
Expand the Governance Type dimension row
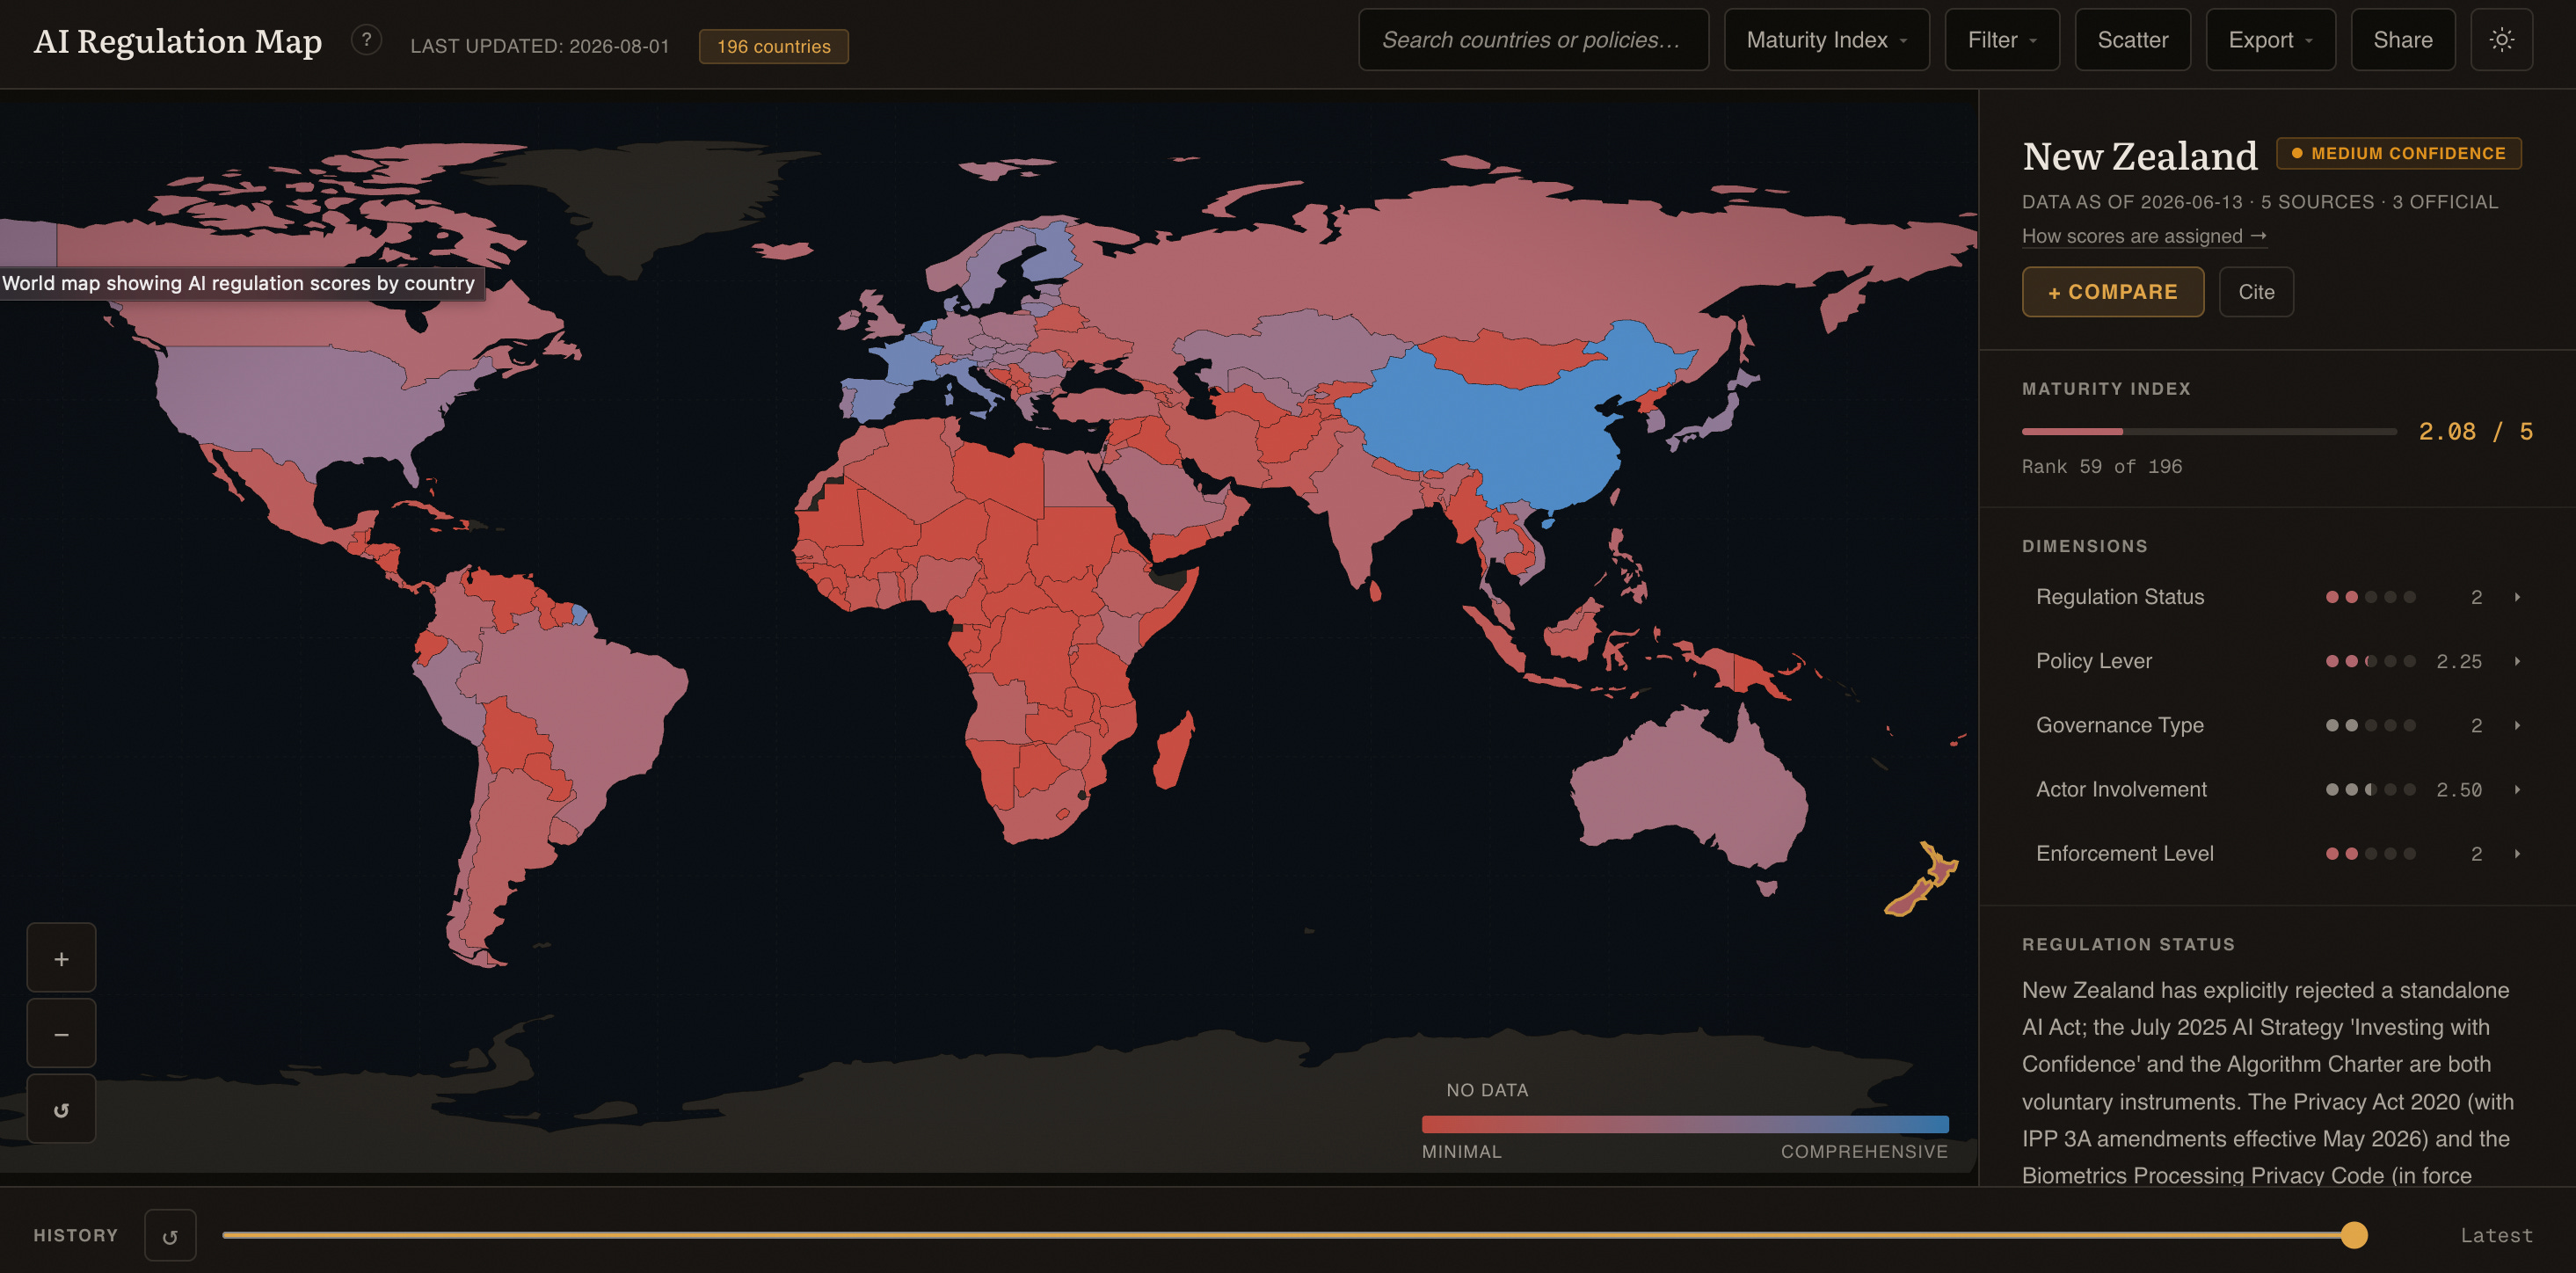(2277, 725)
